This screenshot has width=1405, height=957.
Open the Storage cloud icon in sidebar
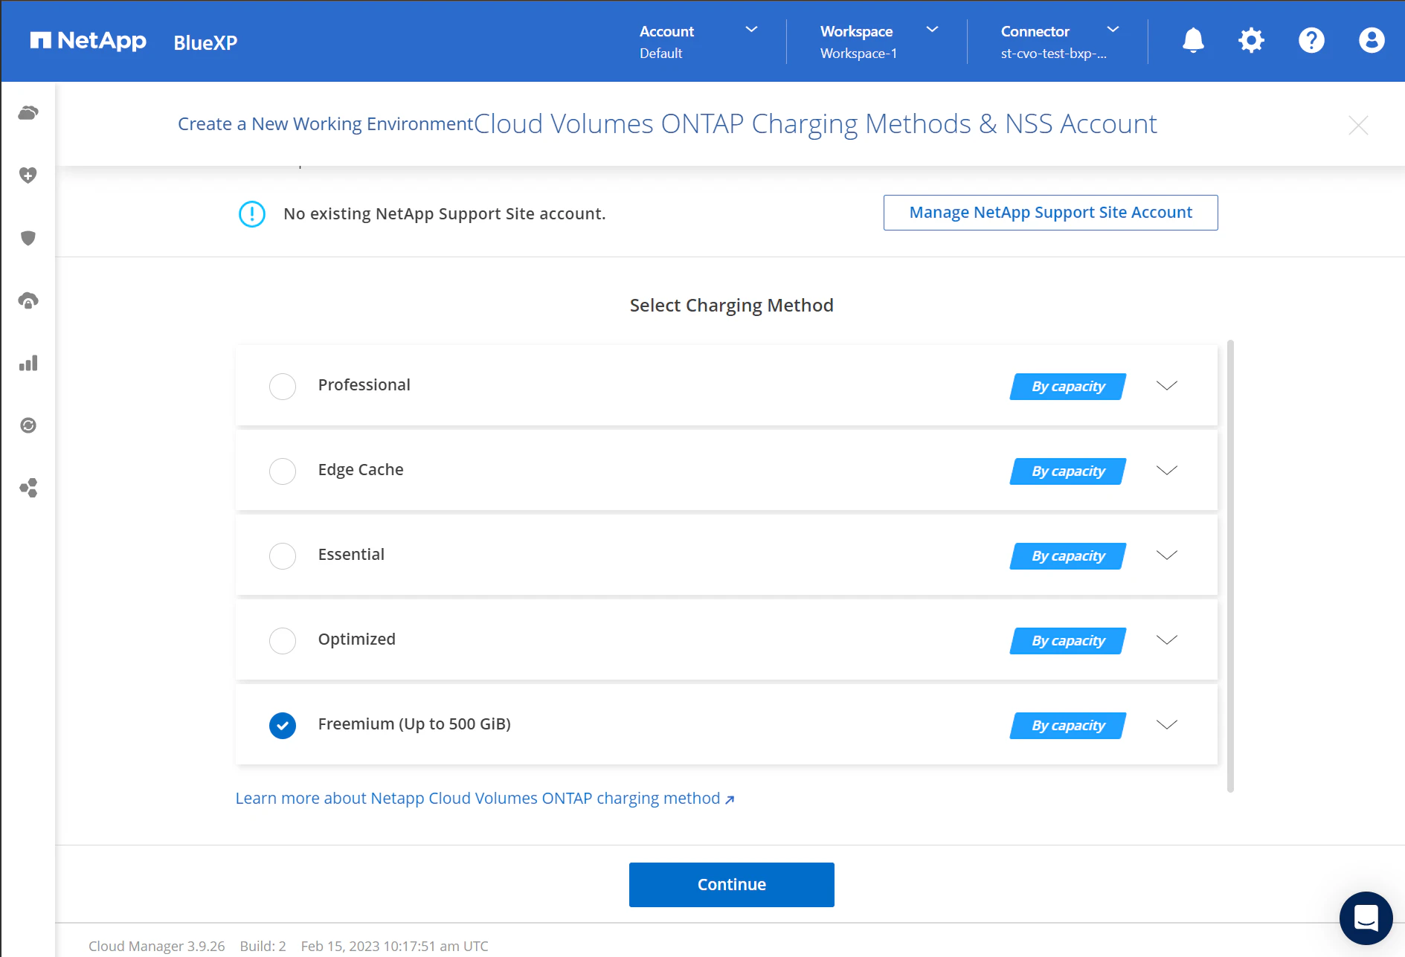[28, 113]
